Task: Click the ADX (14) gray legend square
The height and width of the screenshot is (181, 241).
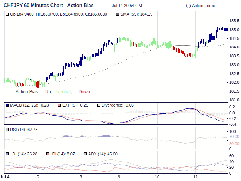Action: click(85, 154)
